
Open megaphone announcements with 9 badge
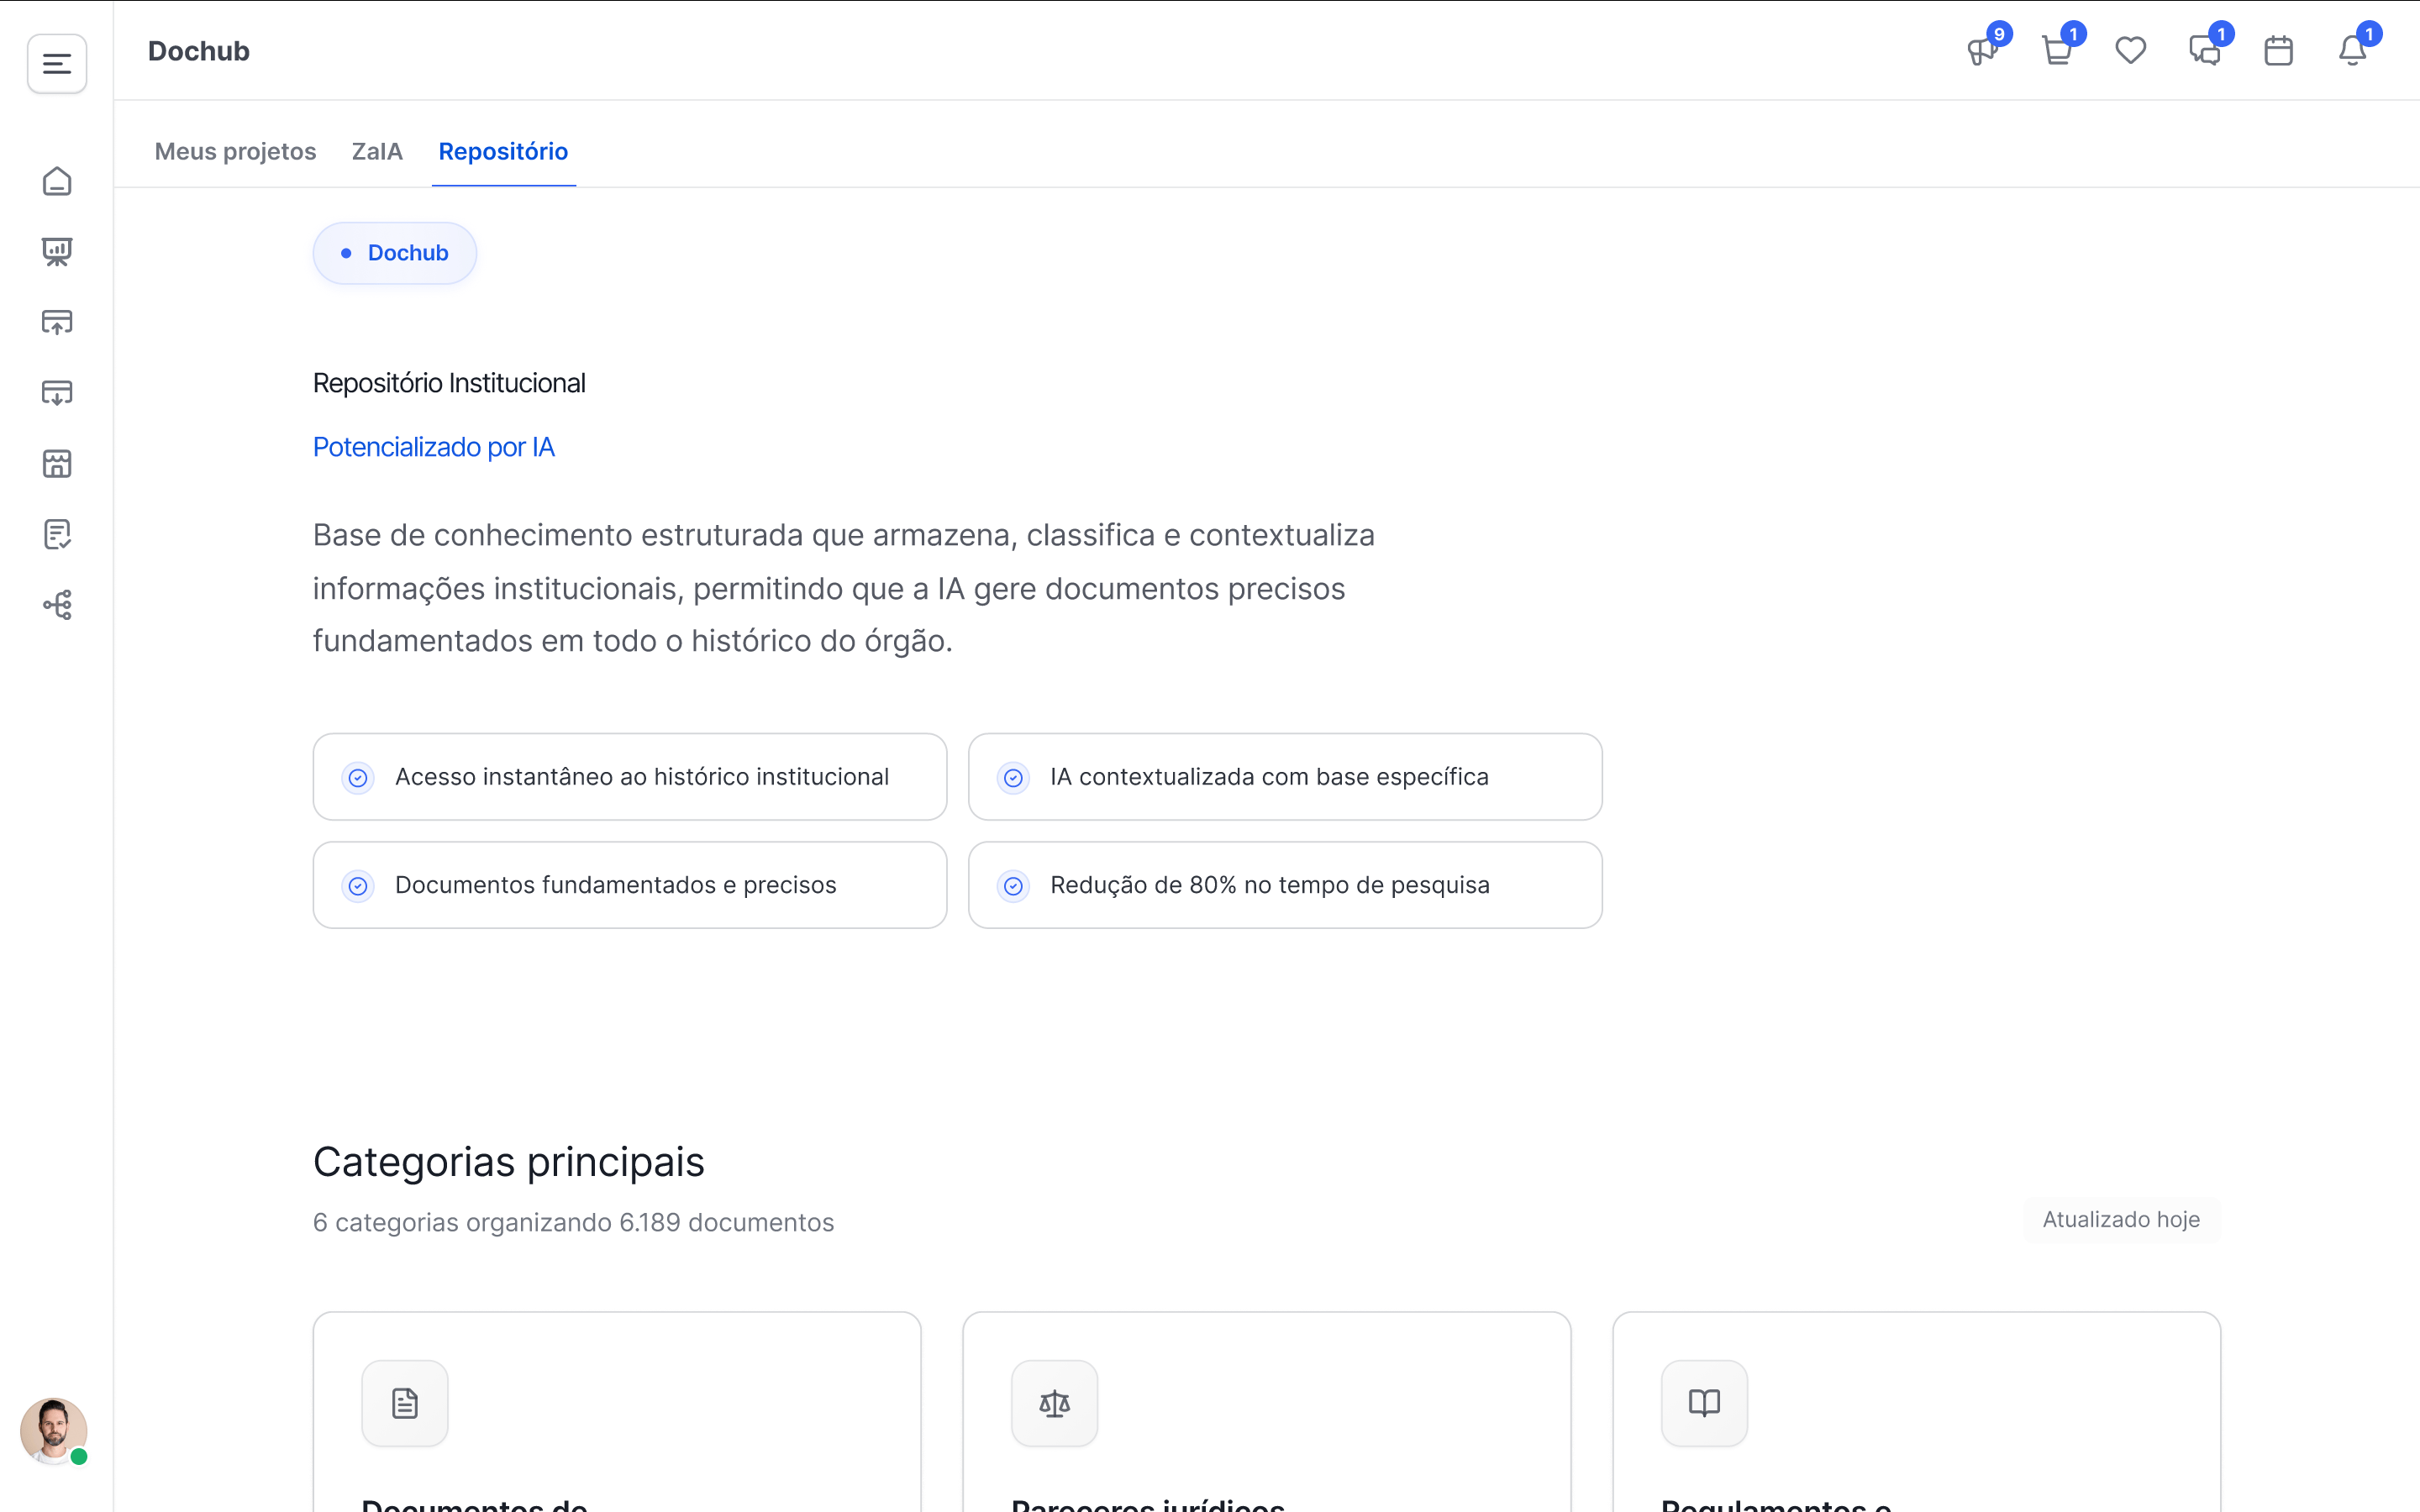coord(1982,50)
